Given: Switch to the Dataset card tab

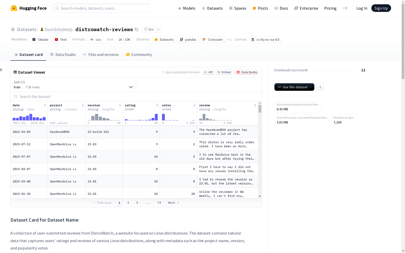Looking at the screenshot, I should pos(28,55).
